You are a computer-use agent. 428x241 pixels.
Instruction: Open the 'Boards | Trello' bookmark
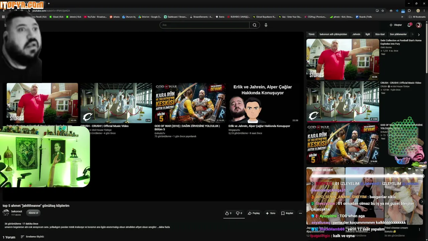tap(364, 17)
